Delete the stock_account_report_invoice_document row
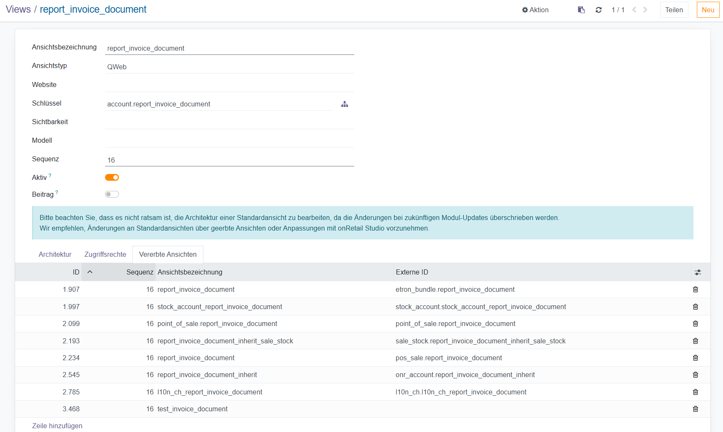 [696, 307]
